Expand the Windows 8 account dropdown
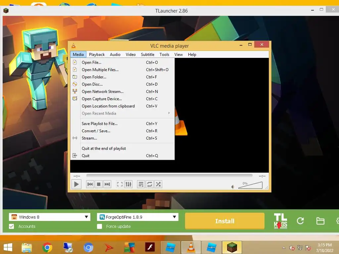 [86, 217]
